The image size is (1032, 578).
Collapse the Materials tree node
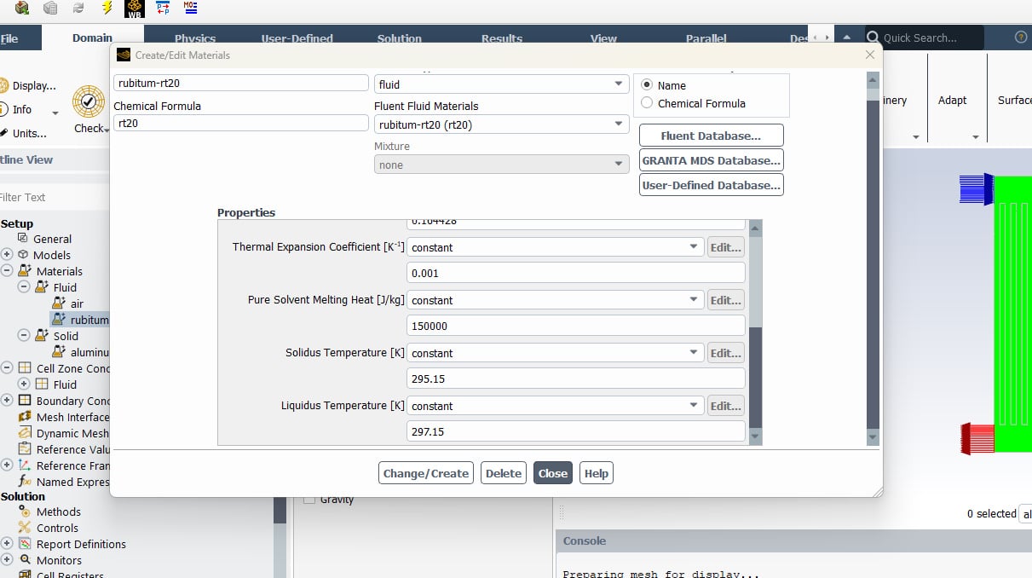[8, 271]
